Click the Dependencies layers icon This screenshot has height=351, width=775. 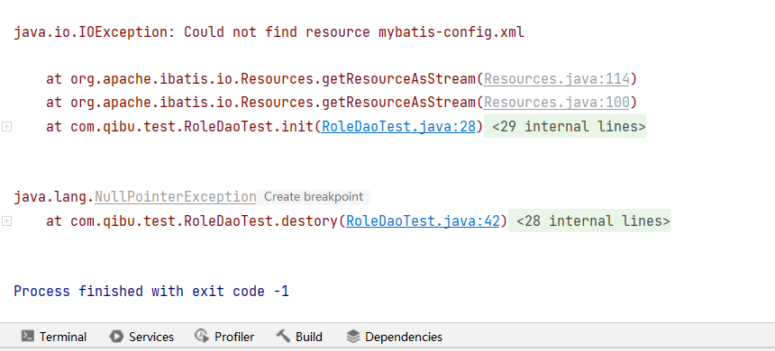click(353, 337)
